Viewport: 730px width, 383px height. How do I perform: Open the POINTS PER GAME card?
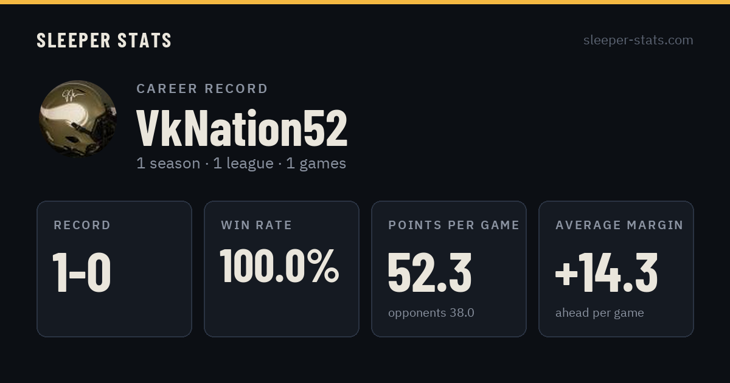coord(449,269)
